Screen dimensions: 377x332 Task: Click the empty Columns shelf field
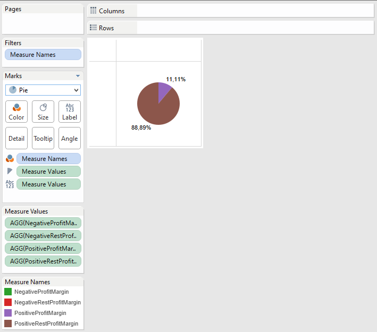pos(255,11)
